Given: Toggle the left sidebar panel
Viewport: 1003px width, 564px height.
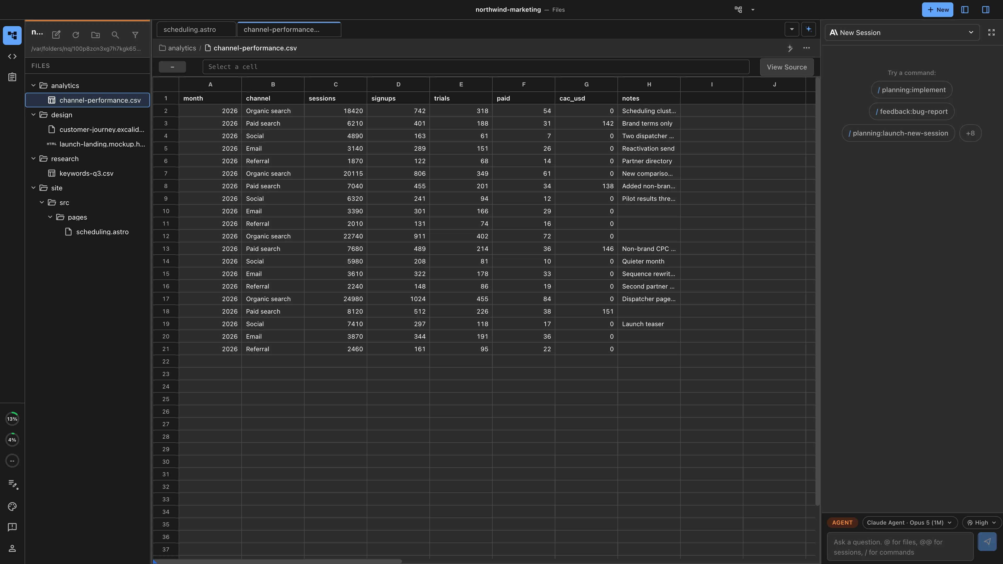Looking at the screenshot, I should click(965, 10).
